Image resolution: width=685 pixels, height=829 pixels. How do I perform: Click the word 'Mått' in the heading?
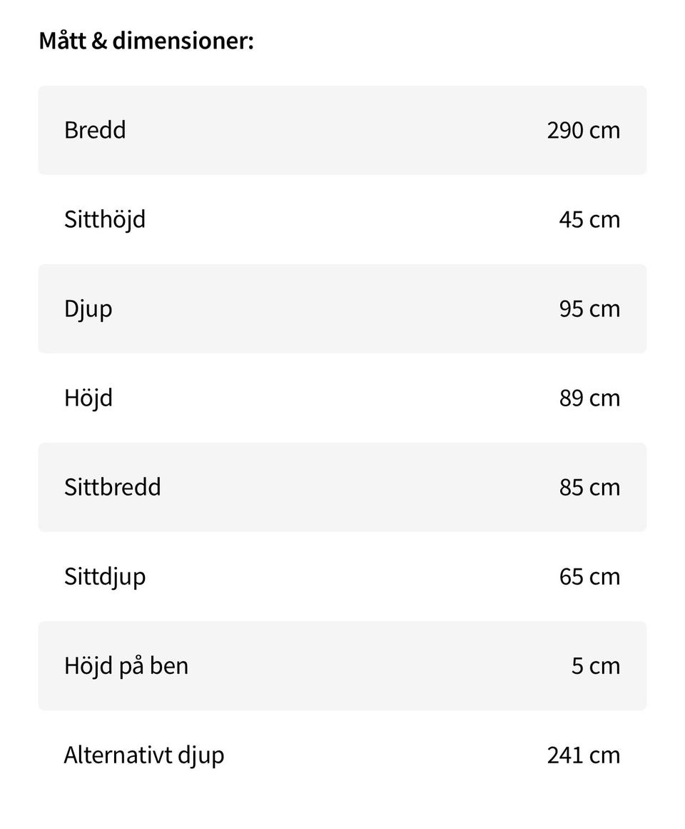click(62, 41)
